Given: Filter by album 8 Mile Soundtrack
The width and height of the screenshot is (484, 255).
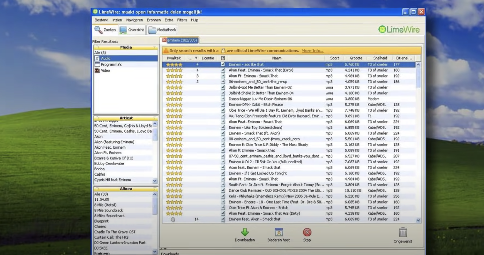Looking at the screenshot, I should [109, 210].
